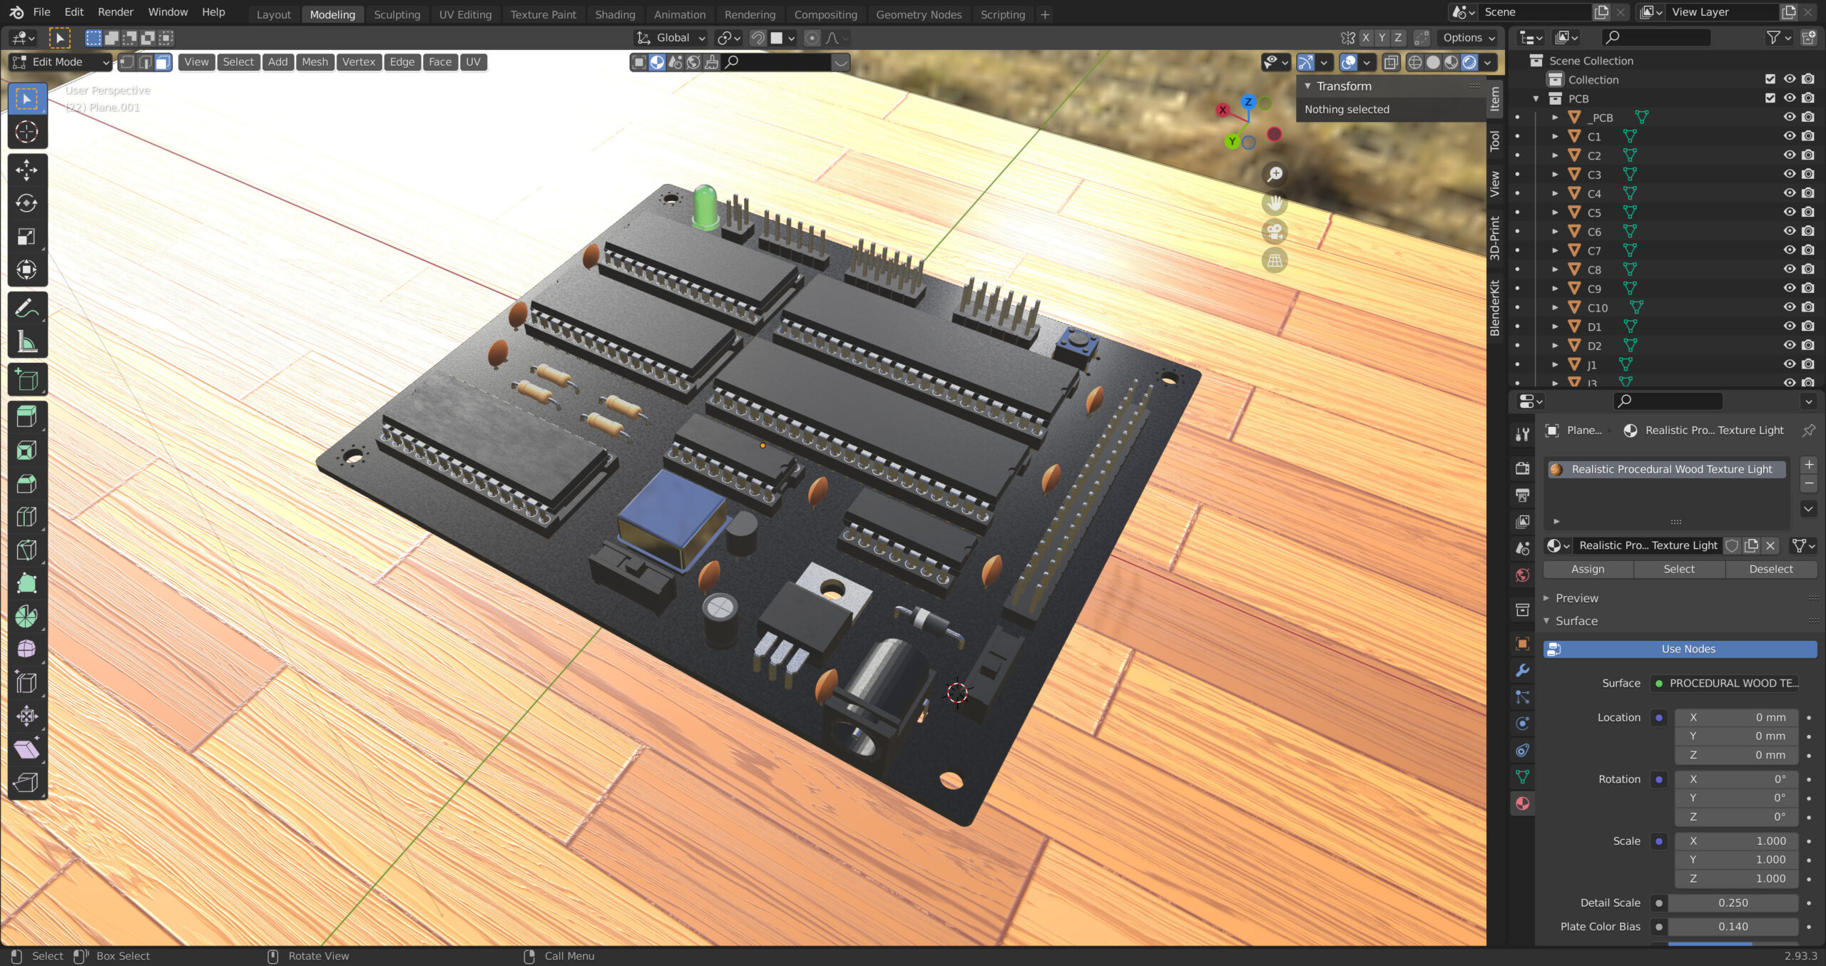This screenshot has width=1826, height=966.
Task: Select the Extrude Region tool
Action: pyautogui.click(x=26, y=416)
